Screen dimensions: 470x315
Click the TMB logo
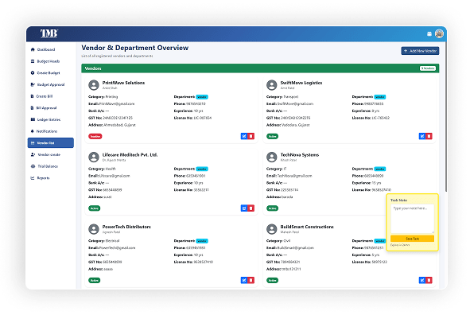point(49,33)
